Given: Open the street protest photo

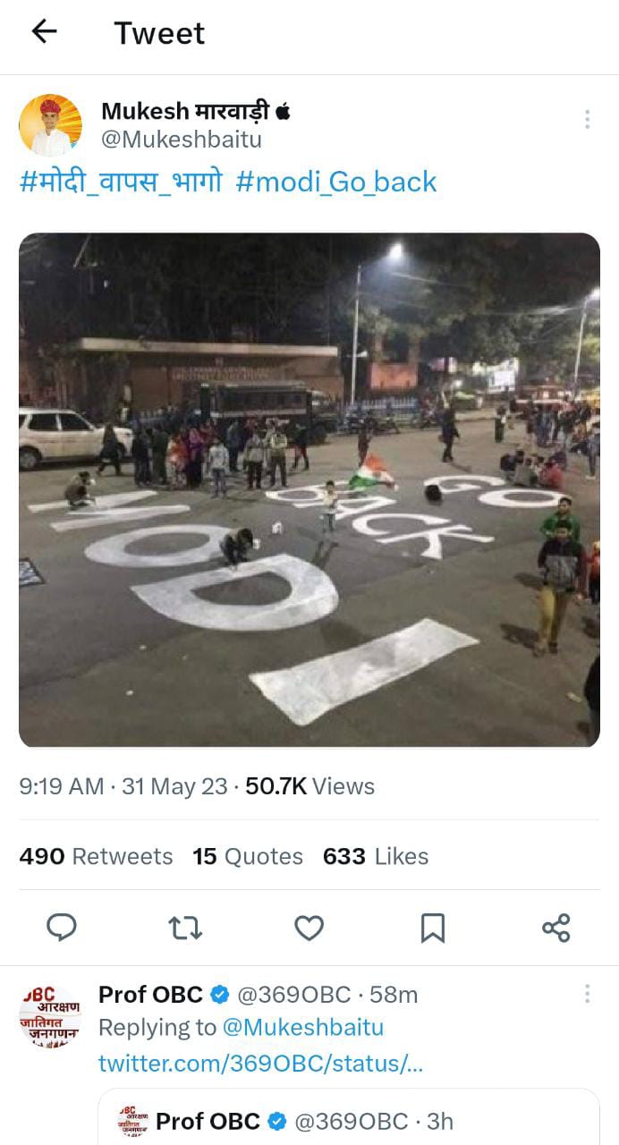Looking at the screenshot, I should 309,489.
